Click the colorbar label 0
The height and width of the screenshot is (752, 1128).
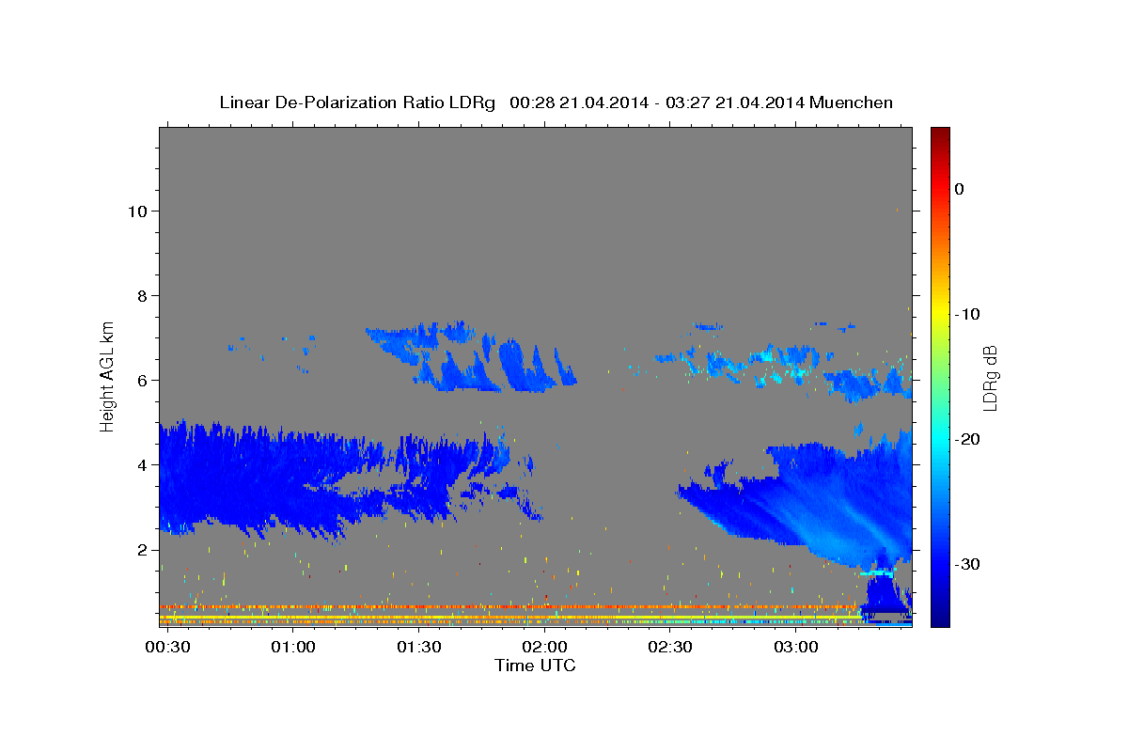tap(959, 189)
